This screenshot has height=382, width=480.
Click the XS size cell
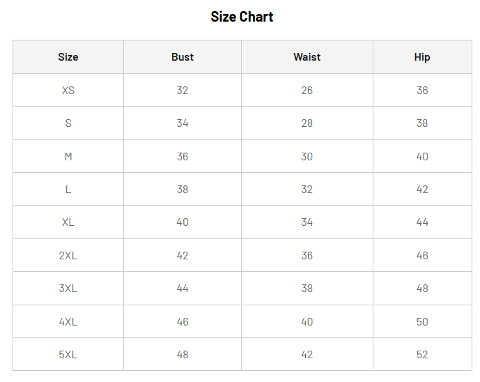[x=68, y=91]
